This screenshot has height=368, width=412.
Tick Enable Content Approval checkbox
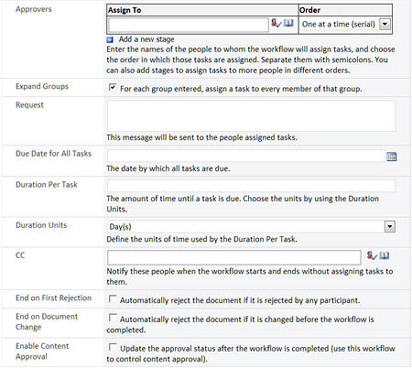click(113, 347)
